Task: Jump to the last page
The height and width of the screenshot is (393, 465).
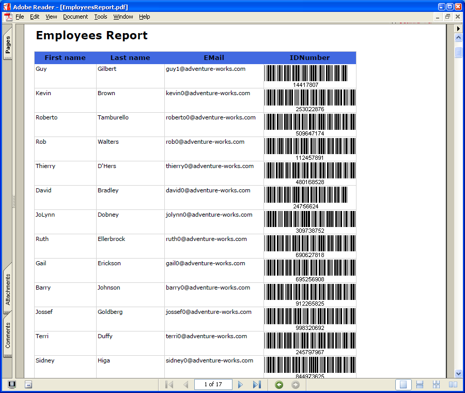Action: pos(257,385)
